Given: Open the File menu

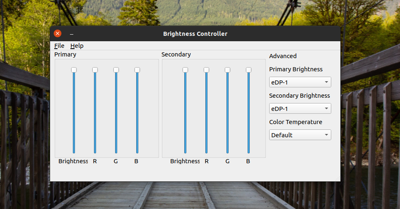Looking at the screenshot, I should 59,46.
